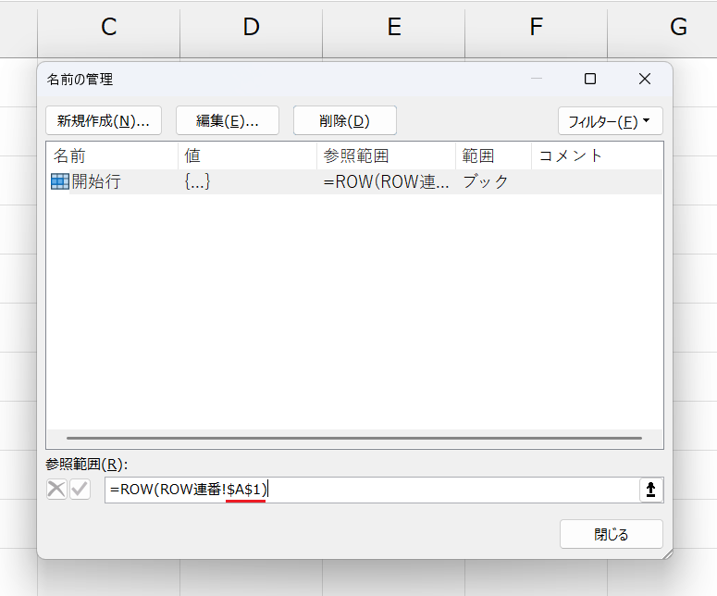The image size is (717, 596).
Task: Click the {...} value cell
Action: (x=198, y=181)
